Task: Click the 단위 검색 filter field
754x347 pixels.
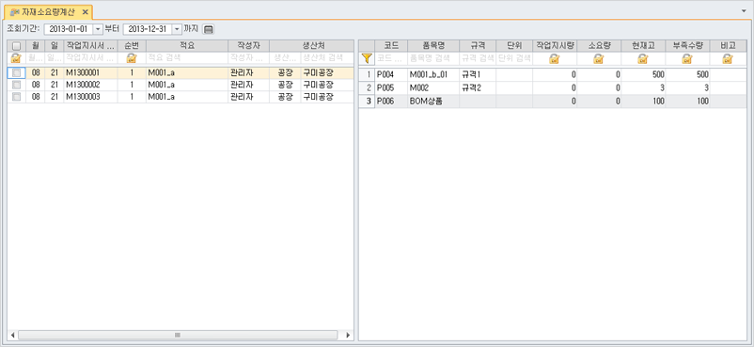Action: pos(513,58)
